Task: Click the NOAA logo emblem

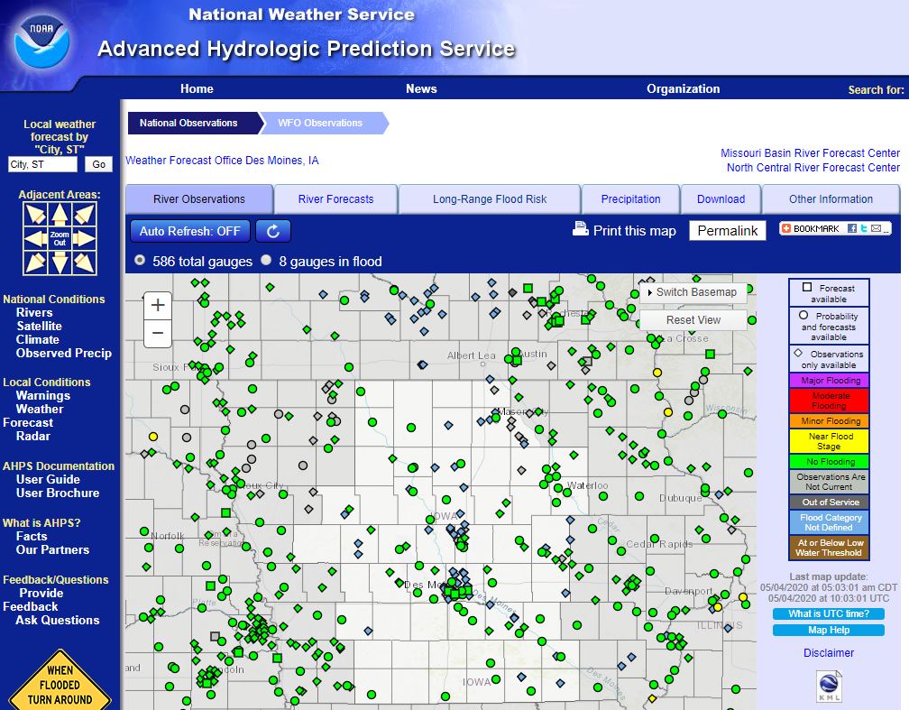Action: (x=41, y=41)
